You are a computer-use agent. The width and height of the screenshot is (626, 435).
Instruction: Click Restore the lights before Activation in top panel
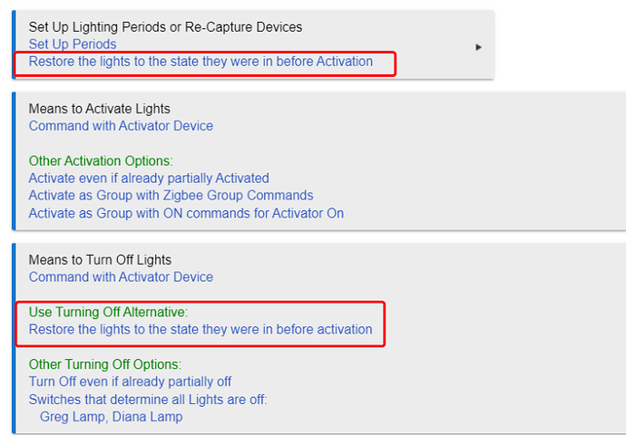click(x=201, y=62)
